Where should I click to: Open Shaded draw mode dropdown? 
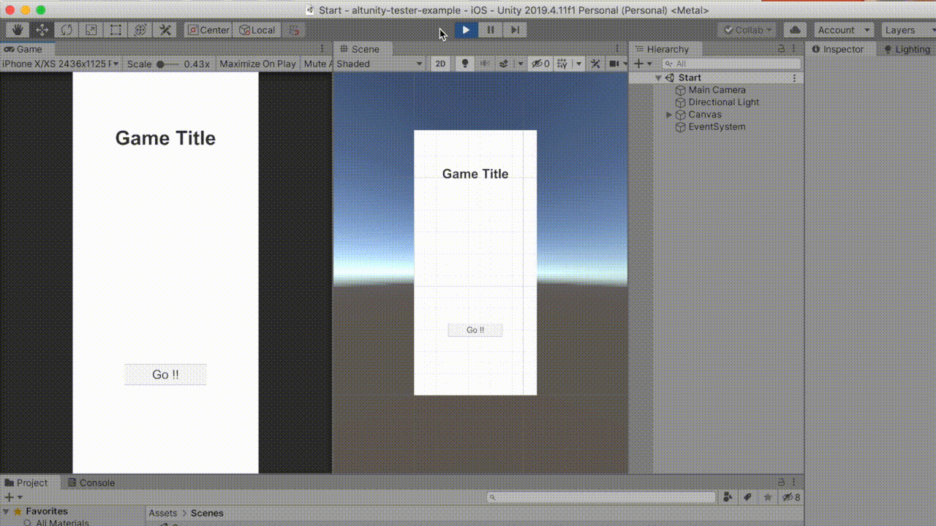(380, 64)
